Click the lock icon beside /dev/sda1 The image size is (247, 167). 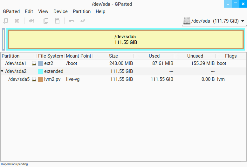point(34,63)
